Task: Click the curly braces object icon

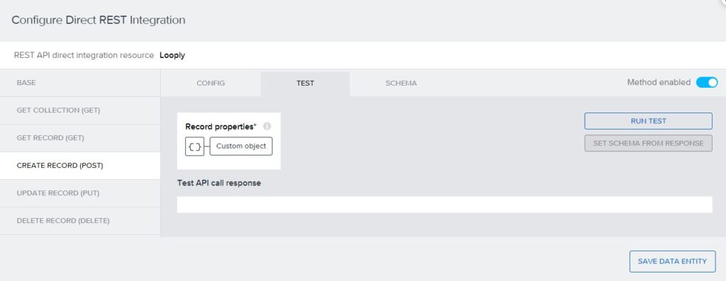Action: (194, 147)
